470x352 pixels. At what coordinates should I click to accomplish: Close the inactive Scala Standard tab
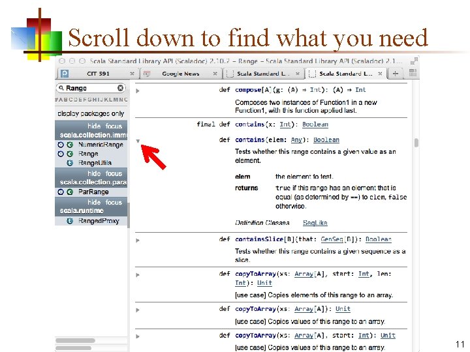coord(298,74)
